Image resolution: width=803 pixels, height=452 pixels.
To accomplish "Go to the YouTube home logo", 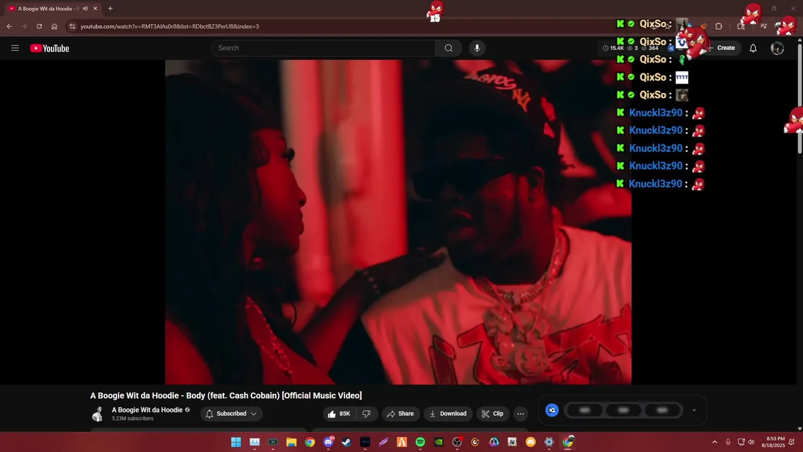I will (x=50, y=48).
